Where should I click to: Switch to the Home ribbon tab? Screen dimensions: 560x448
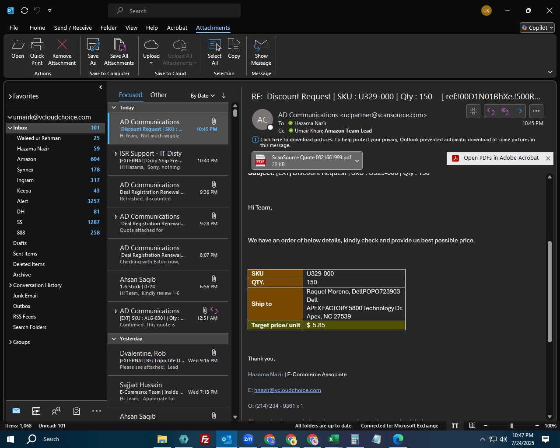pos(37,28)
